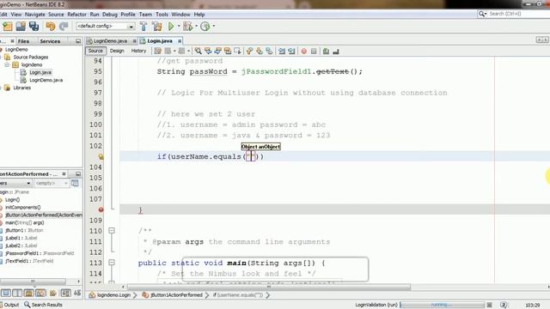
Task: Click the Search Results magnifier icon at bottom
Action: point(27,305)
